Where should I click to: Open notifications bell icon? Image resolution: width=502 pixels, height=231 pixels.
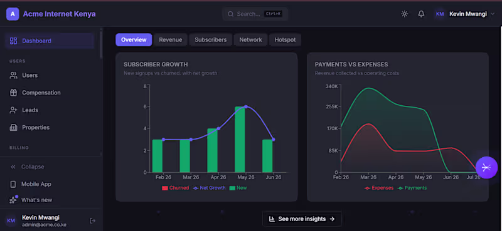coord(421,14)
